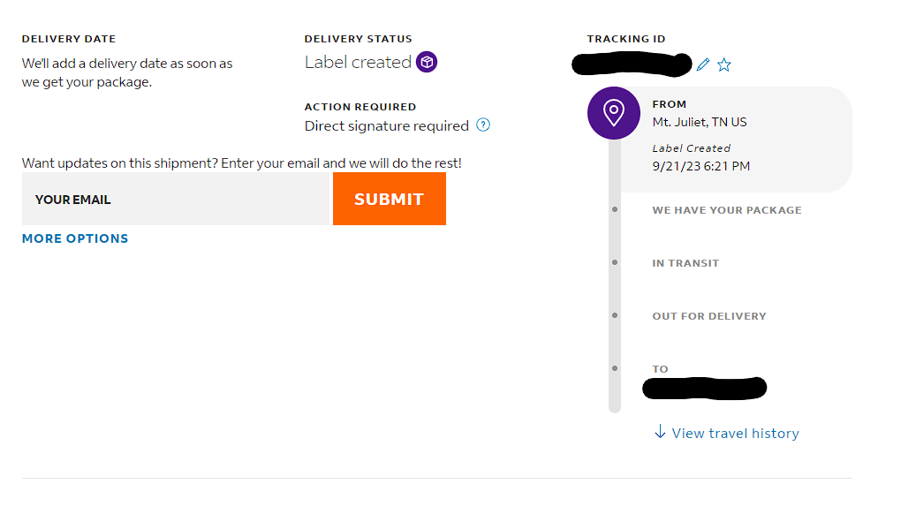916x514 pixels.
Task: Click the redacted destination under TO
Action: tap(704, 387)
